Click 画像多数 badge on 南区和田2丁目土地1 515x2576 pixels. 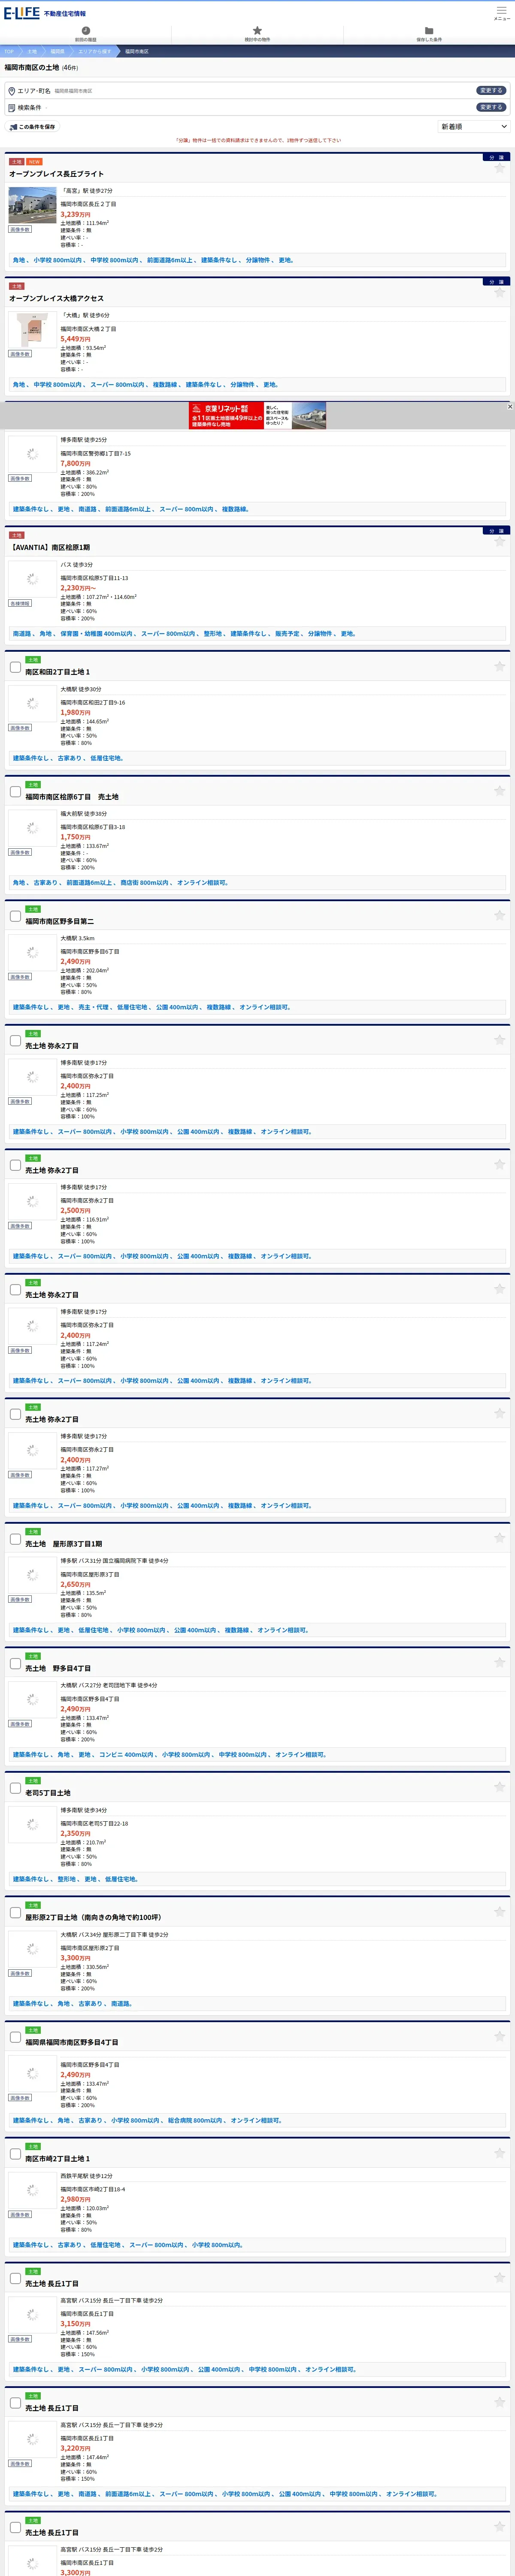point(20,728)
